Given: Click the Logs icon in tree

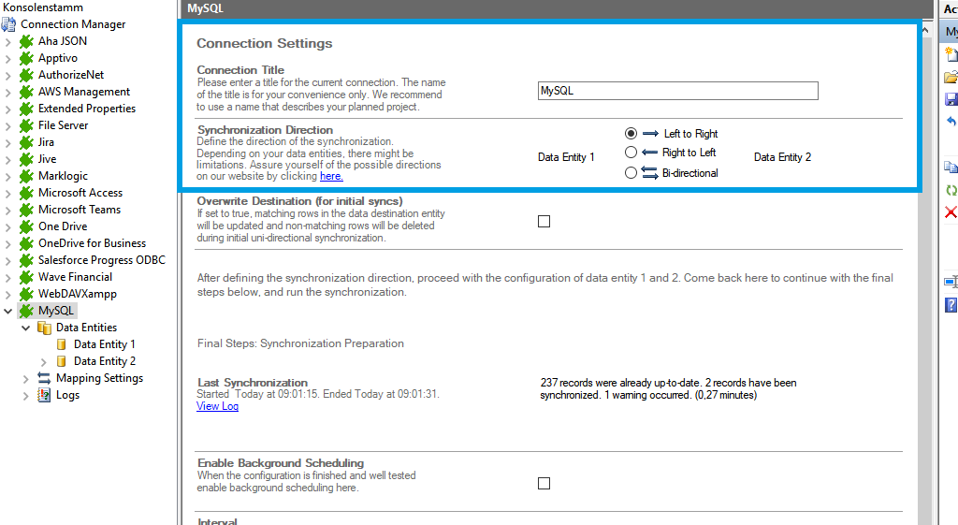Looking at the screenshot, I should coord(44,395).
